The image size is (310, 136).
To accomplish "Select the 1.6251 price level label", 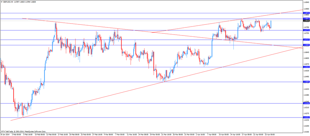I will 306,117.
